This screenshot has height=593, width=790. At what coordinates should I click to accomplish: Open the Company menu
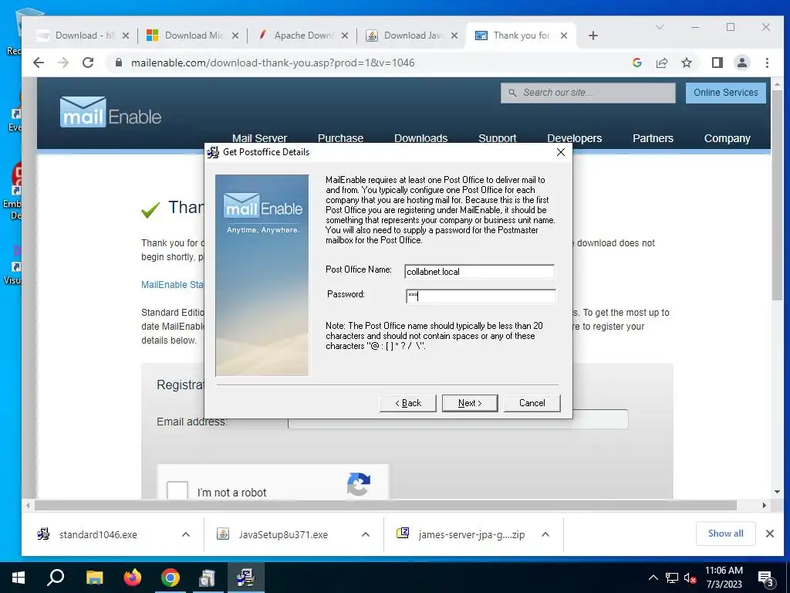727,138
